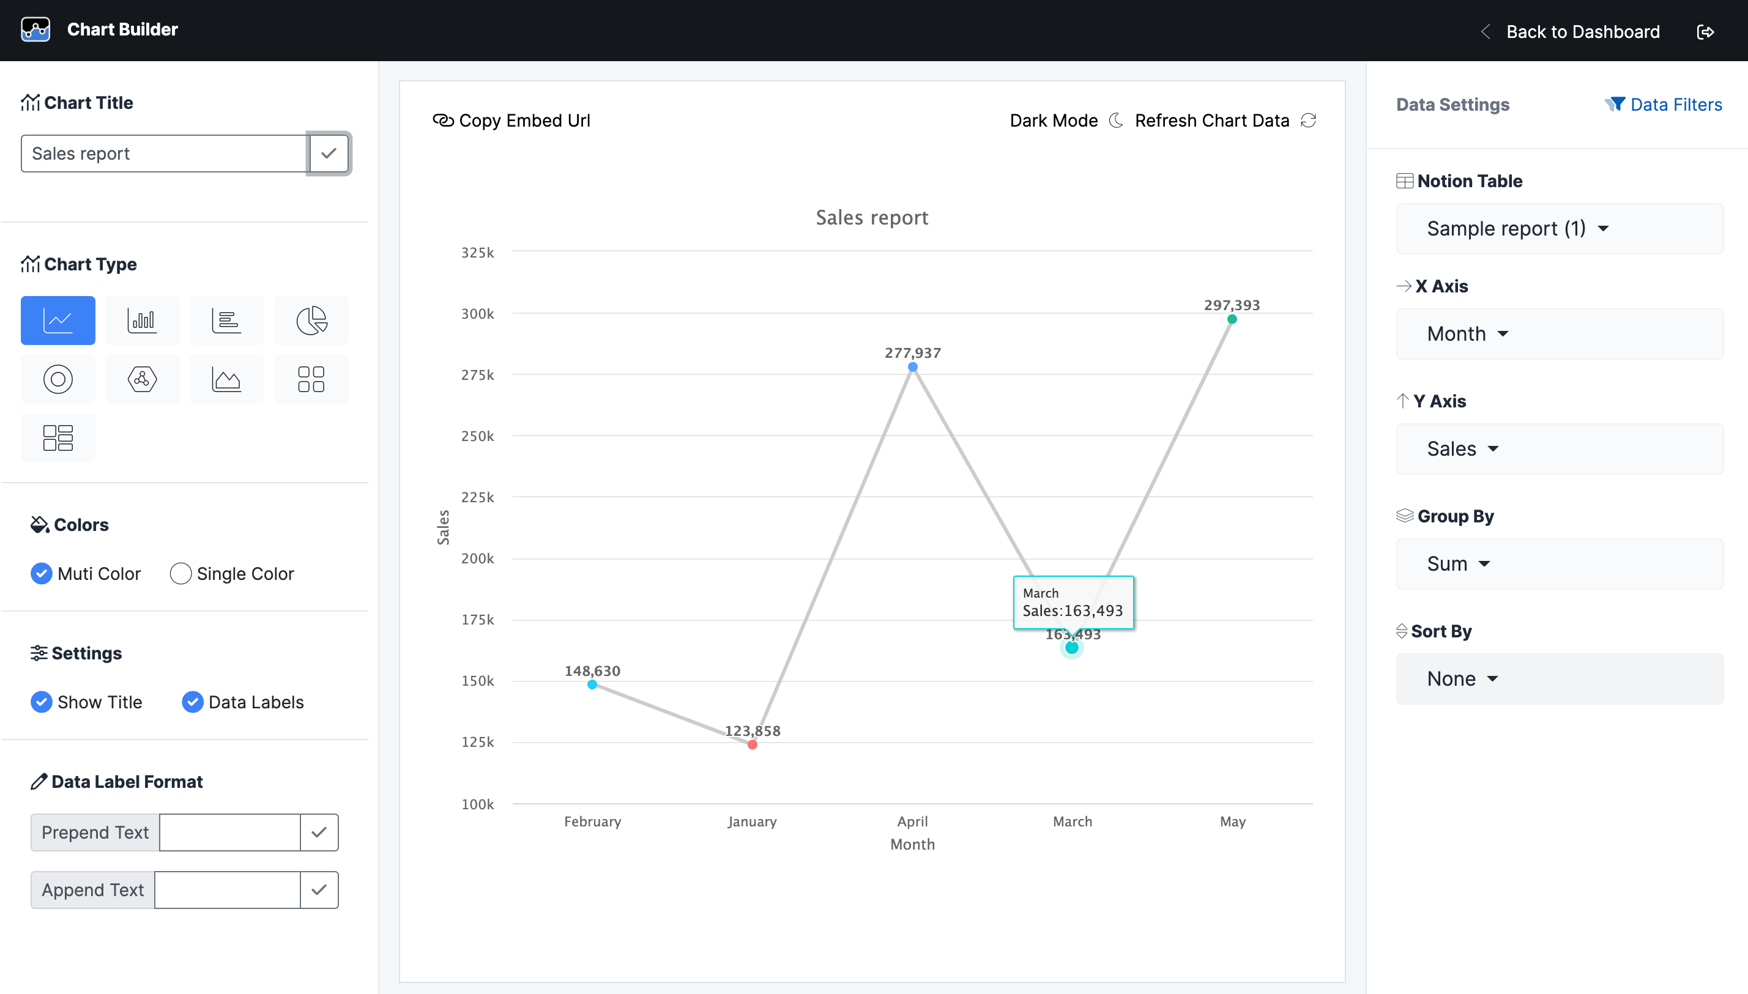Expand the Sort By None dropdown
The image size is (1748, 994).
click(1461, 678)
